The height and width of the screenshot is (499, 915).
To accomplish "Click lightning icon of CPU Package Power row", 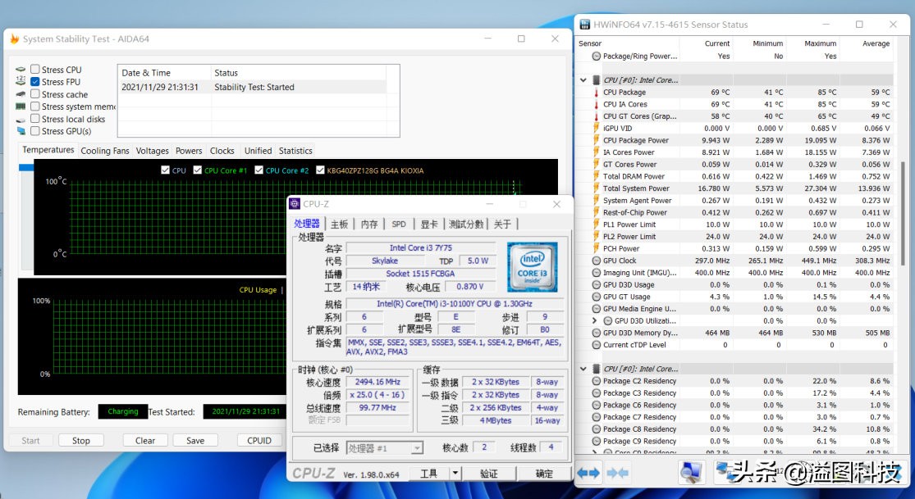I will pyautogui.click(x=597, y=140).
